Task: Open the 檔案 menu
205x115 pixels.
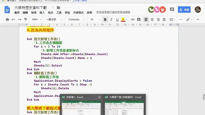Action: point(17,12)
